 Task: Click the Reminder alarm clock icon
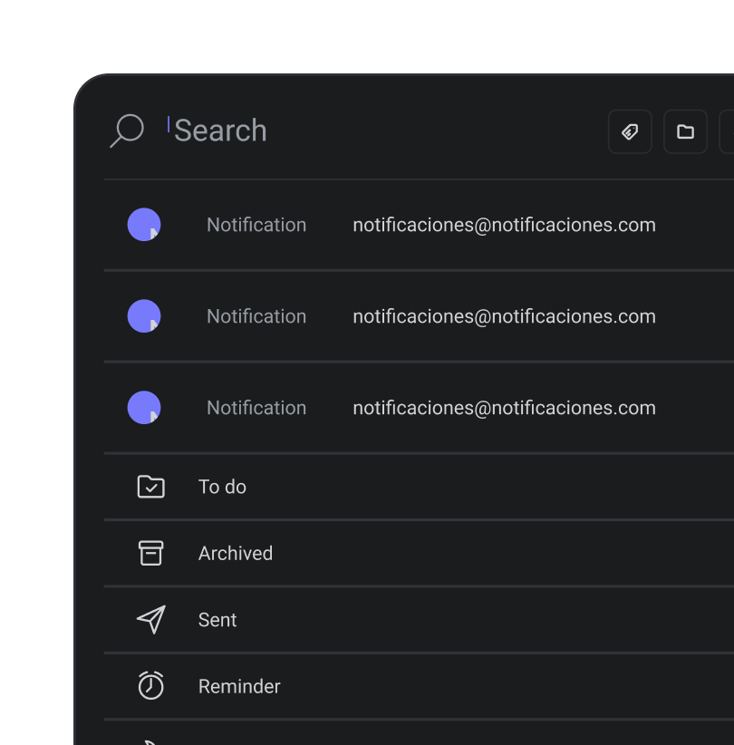[150, 686]
